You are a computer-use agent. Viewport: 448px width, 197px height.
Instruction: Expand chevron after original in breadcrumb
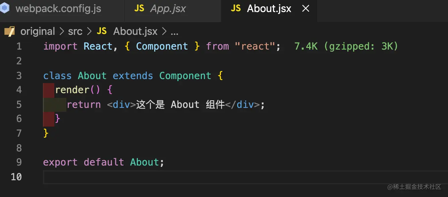pos(61,31)
